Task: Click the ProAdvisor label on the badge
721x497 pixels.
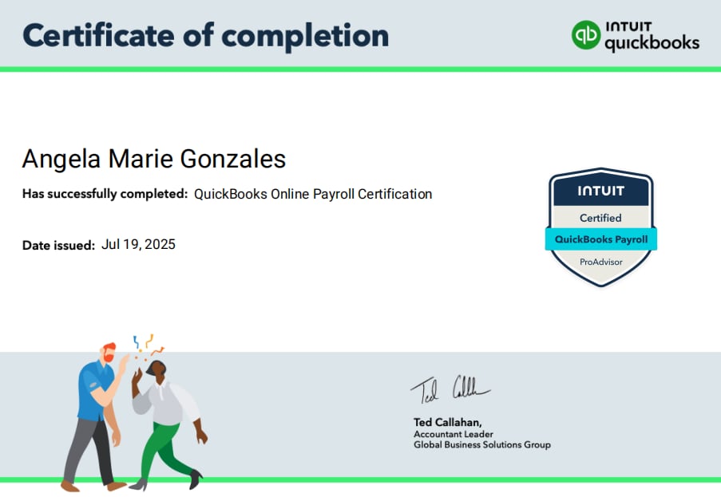Action: (600, 262)
